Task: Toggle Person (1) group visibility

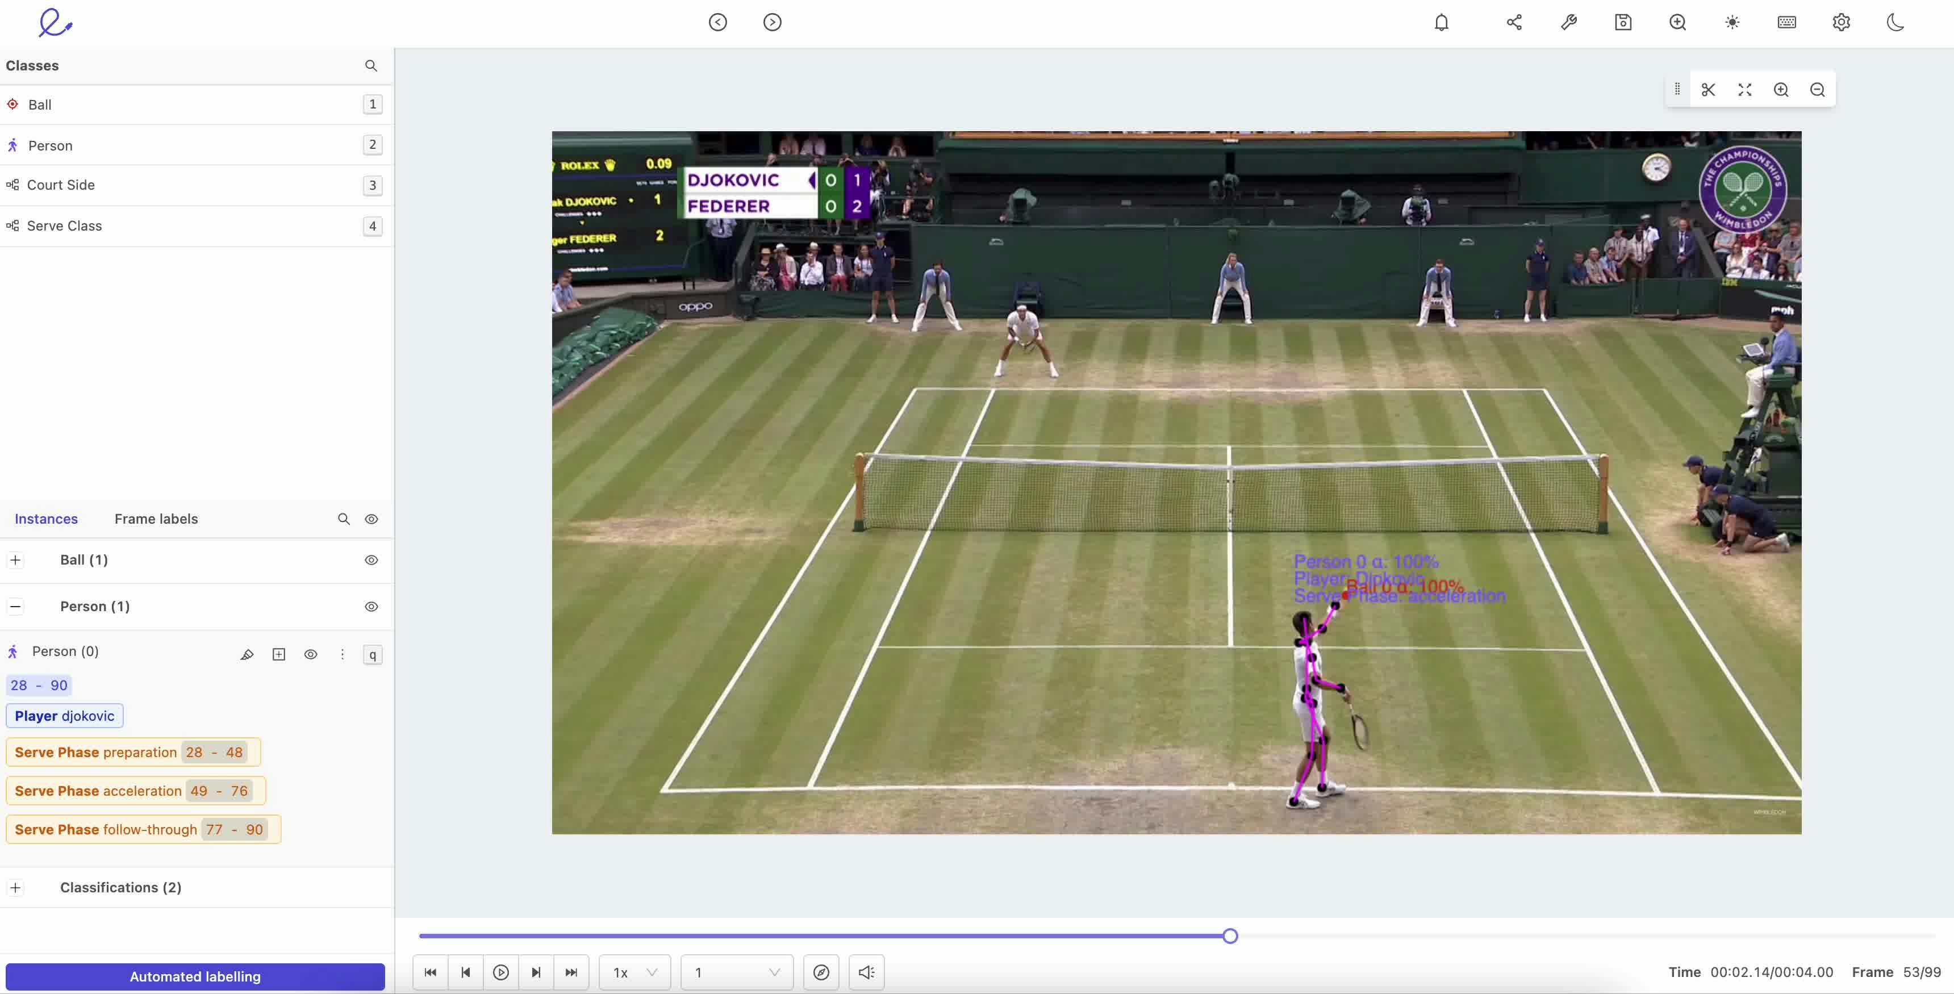Action: click(371, 606)
